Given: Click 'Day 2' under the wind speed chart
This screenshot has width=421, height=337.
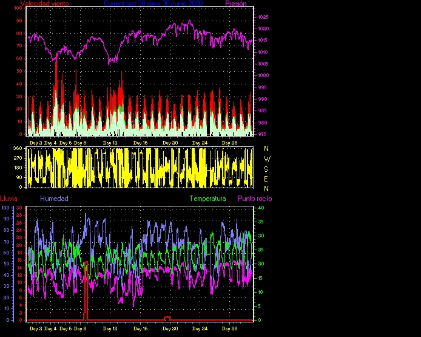Looking at the screenshot, I should click(x=36, y=143).
